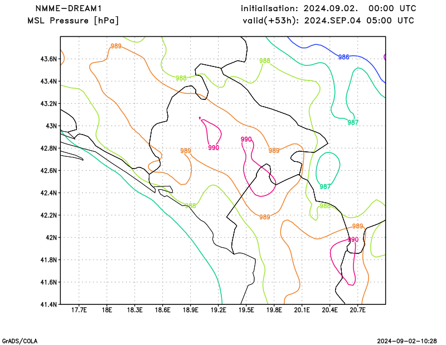Screen dimensions: 446x345
Task: Select the 18E longitude axis label
Action: 107,310
